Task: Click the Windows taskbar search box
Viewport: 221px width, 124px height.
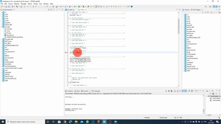Action: (25, 122)
